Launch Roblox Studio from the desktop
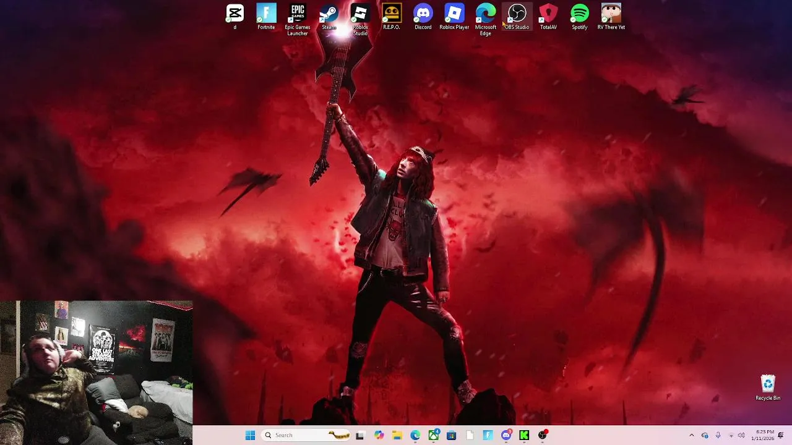The image size is (792, 445). pos(360,20)
